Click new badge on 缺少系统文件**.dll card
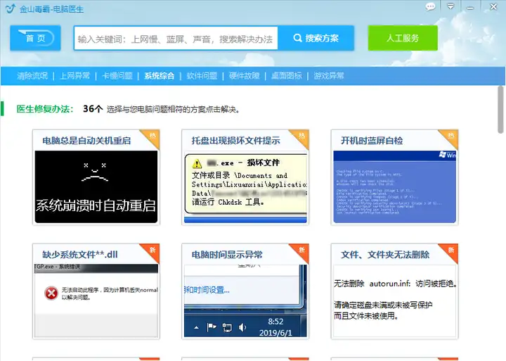The height and width of the screenshot is (361, 506). point(152,251)
